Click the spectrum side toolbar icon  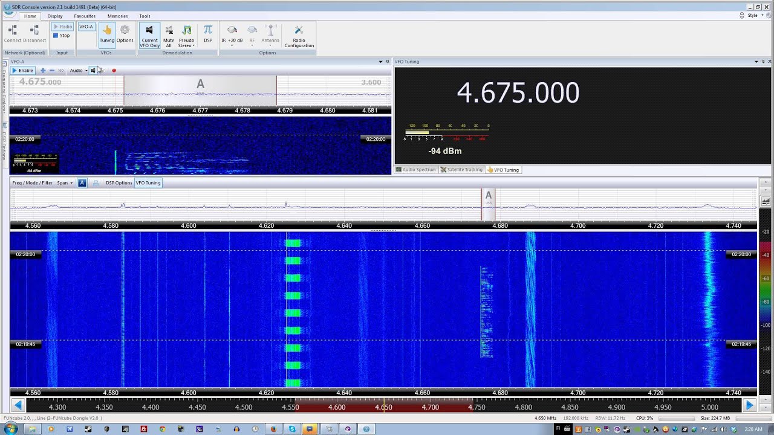click(766, 201)
